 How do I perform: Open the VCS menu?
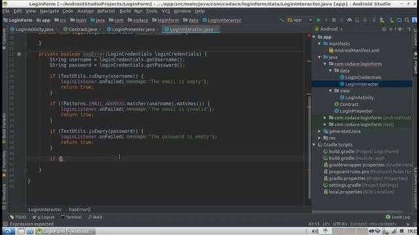pos(166,11)
